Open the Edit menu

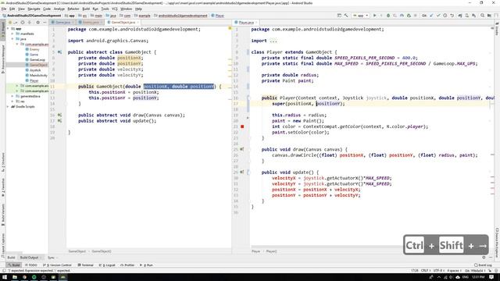[12, 9]
